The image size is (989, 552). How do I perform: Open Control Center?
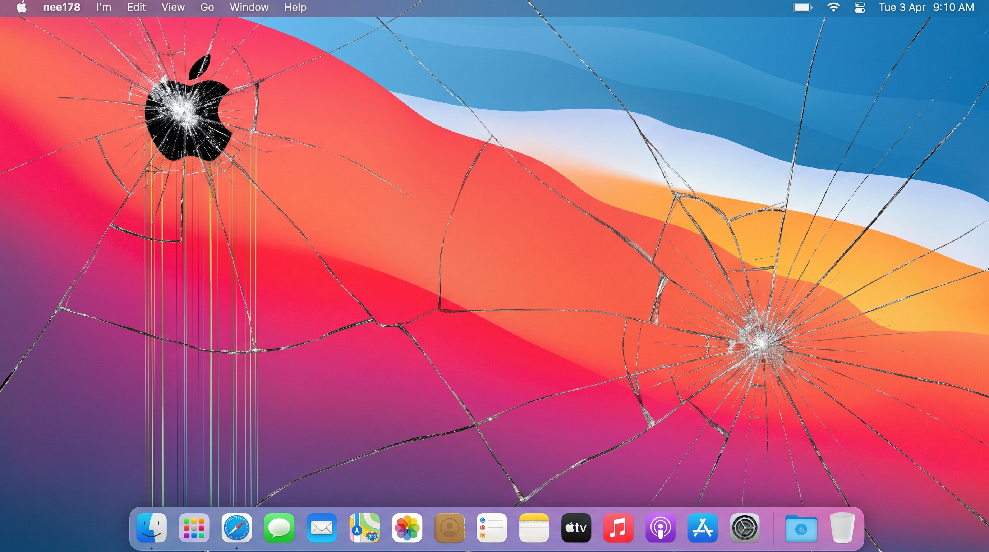pos(860,7)
